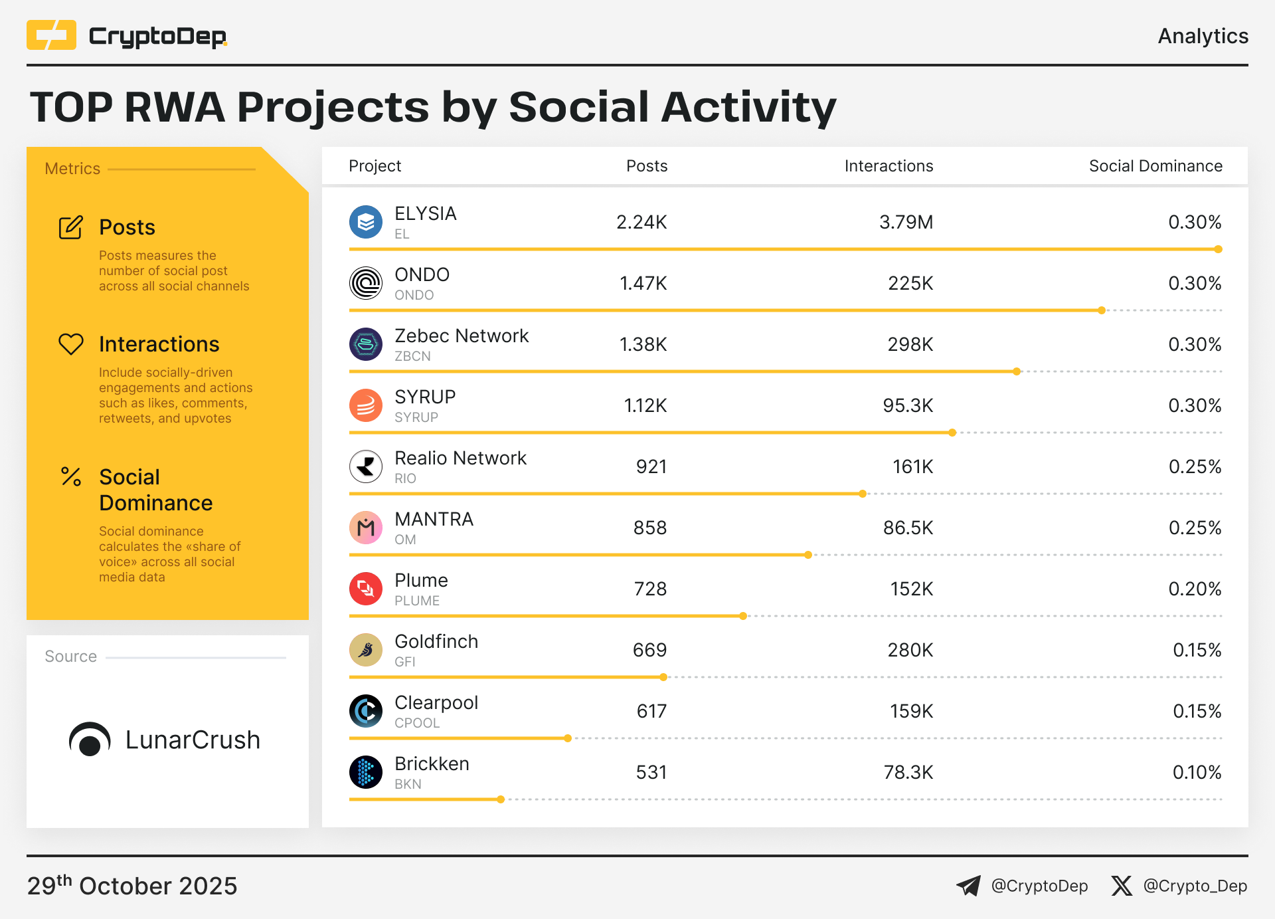Viewport: 1275px width, 919px height.
Task: Click the ELYSIA progress bar end dot
Action: [x=1218, y=249]
